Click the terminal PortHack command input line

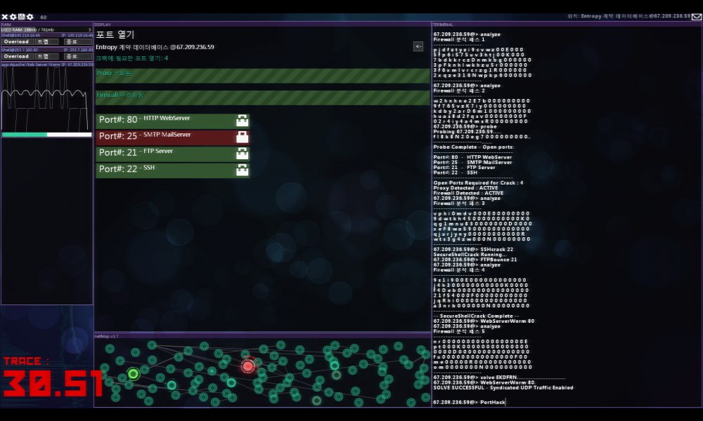[470, 402]
